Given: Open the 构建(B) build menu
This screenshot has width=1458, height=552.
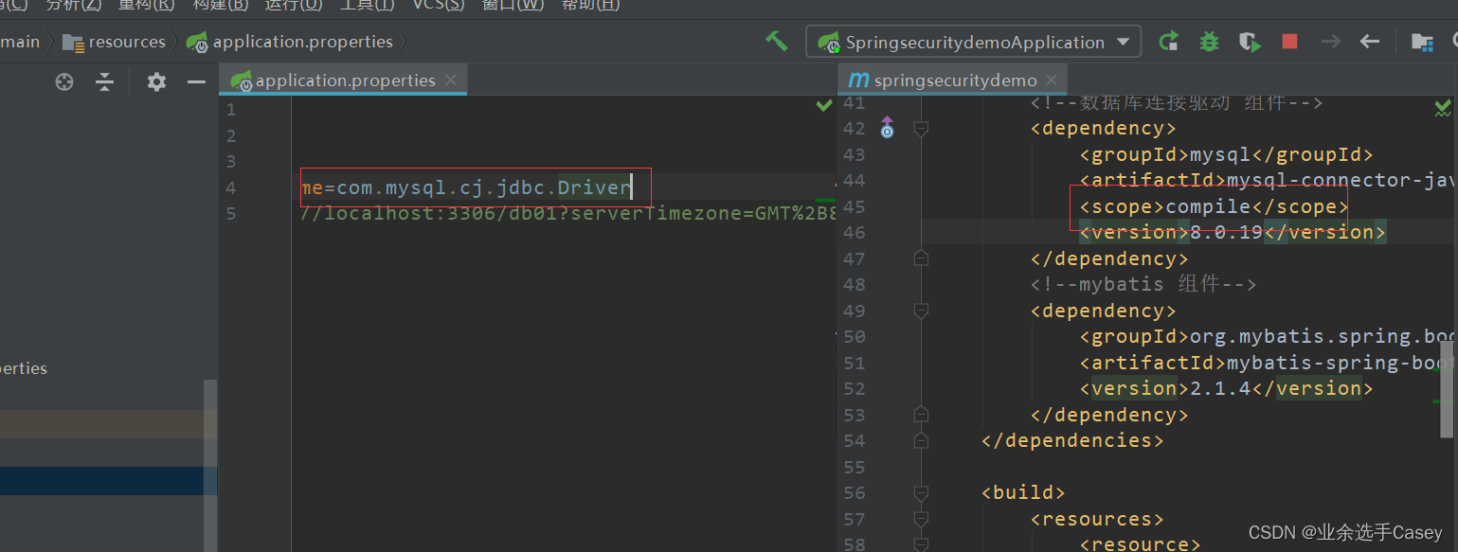Looking at the screenshot, I should [x=221, y=5].
